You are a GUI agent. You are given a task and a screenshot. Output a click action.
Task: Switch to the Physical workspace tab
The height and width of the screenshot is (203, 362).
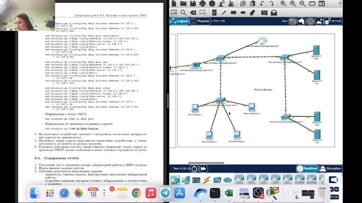[200, 21]
